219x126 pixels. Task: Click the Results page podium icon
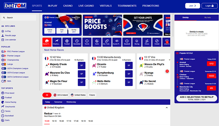pos(3,36)
